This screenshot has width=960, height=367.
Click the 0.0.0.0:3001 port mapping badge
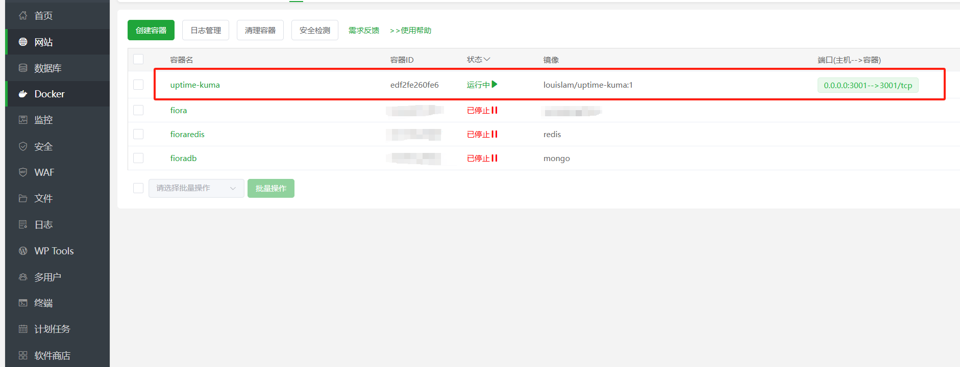click(x=868, y=85)
